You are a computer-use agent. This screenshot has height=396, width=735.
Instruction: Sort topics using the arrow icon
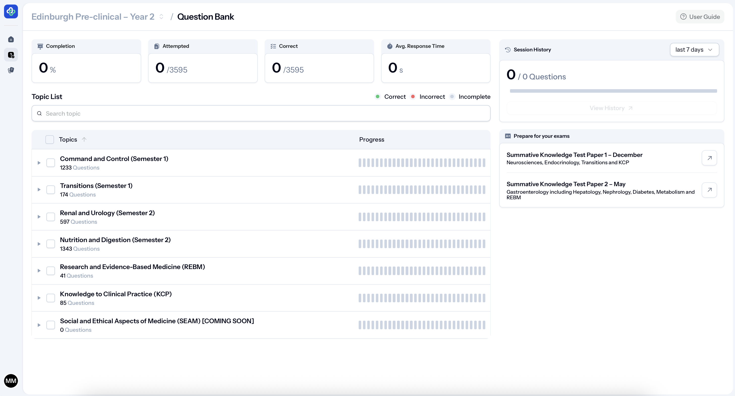pyautogui.click(x=84, y=139)
